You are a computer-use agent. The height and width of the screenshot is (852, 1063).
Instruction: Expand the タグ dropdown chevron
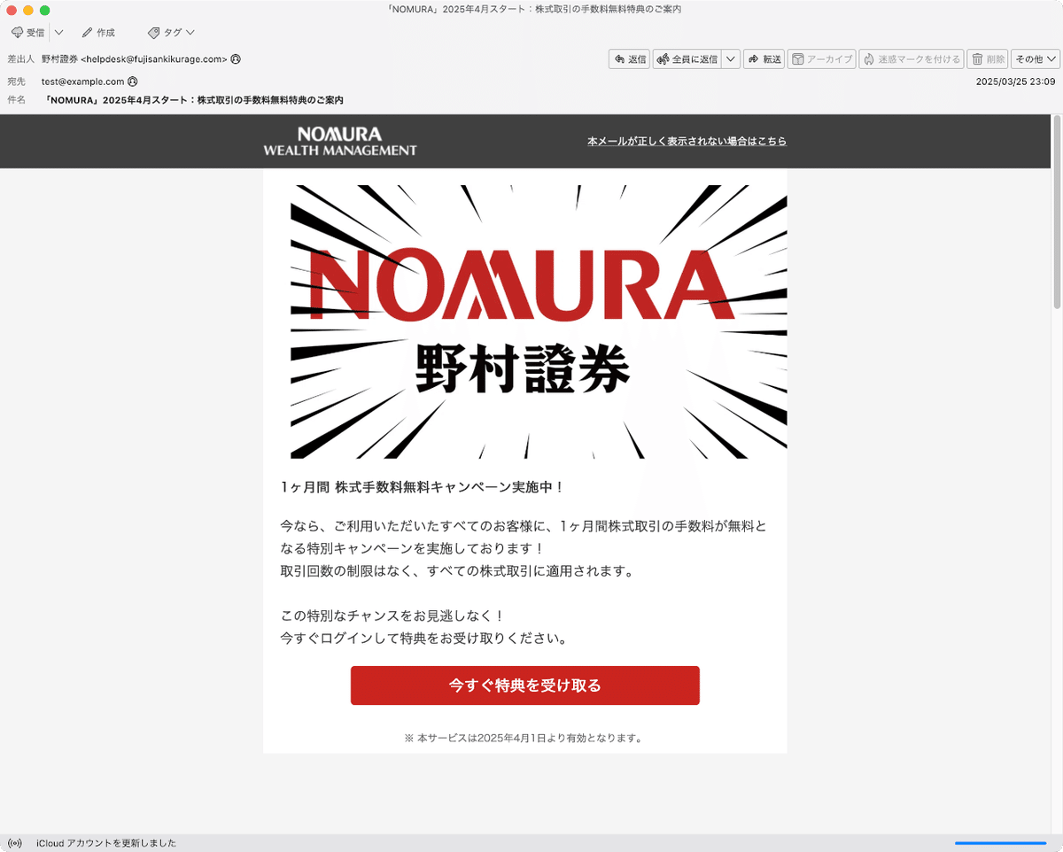click(x=187, y=32)
